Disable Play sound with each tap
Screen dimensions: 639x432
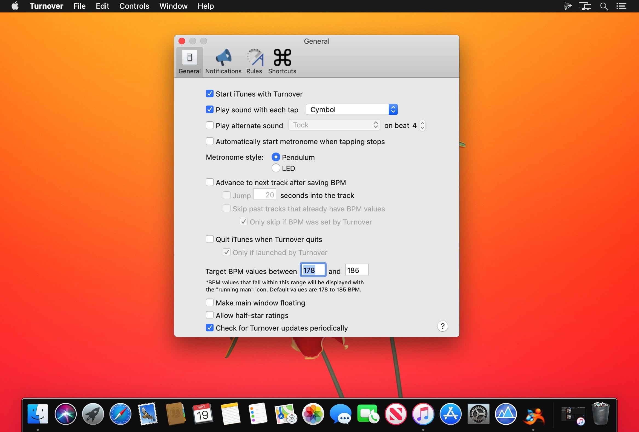point(209,110)
